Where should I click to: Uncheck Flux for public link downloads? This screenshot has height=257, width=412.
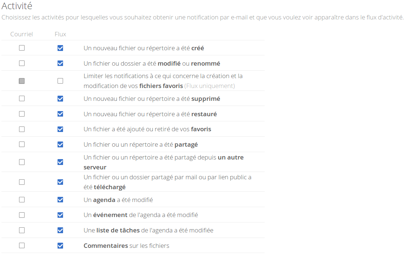[60, 181]
